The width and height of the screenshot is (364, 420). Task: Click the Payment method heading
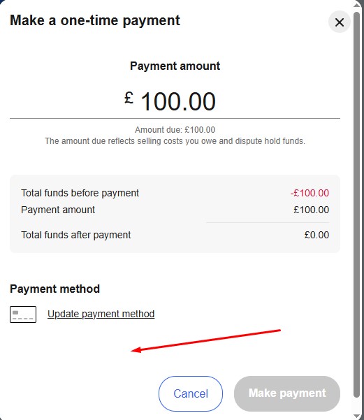[55, 289]
